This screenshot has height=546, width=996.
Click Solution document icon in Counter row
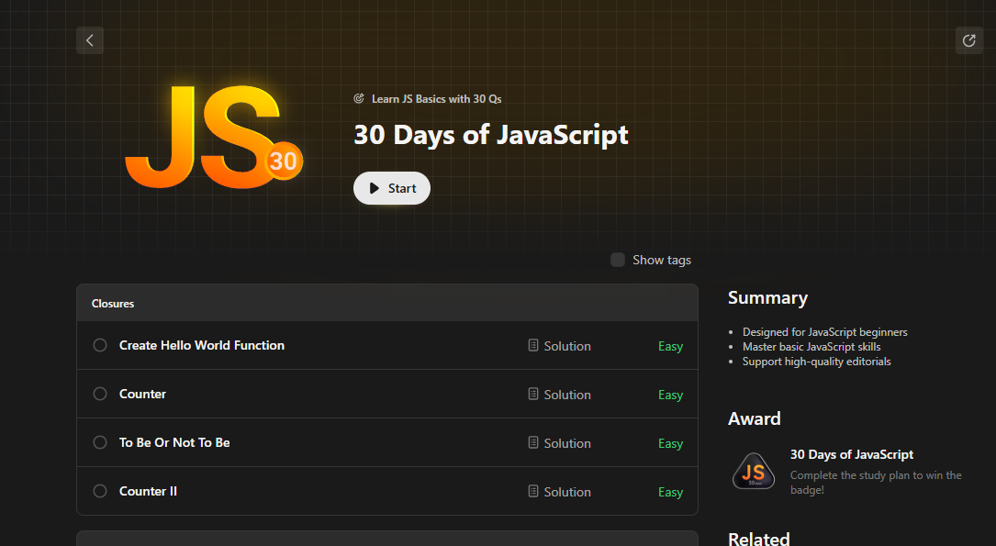tap(533, 395)
